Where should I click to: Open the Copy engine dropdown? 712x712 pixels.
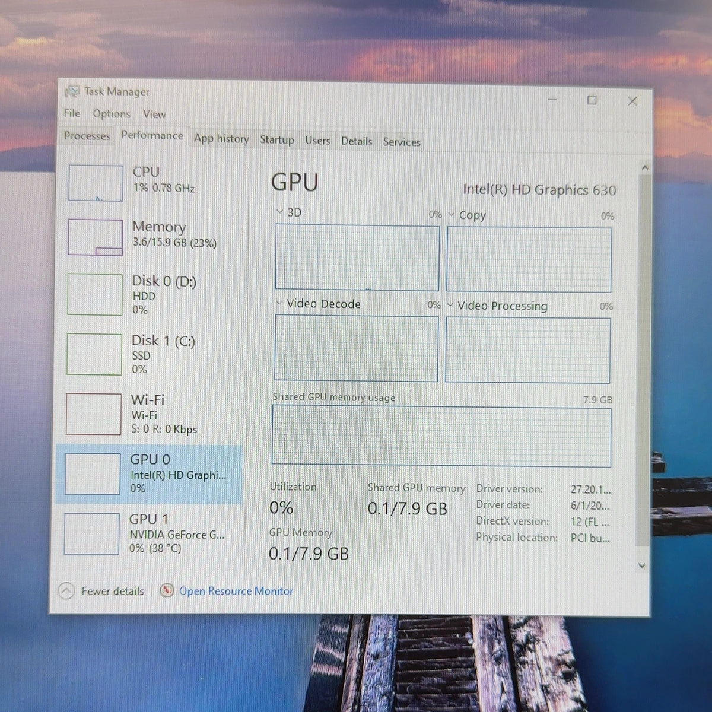coord(452,215)
